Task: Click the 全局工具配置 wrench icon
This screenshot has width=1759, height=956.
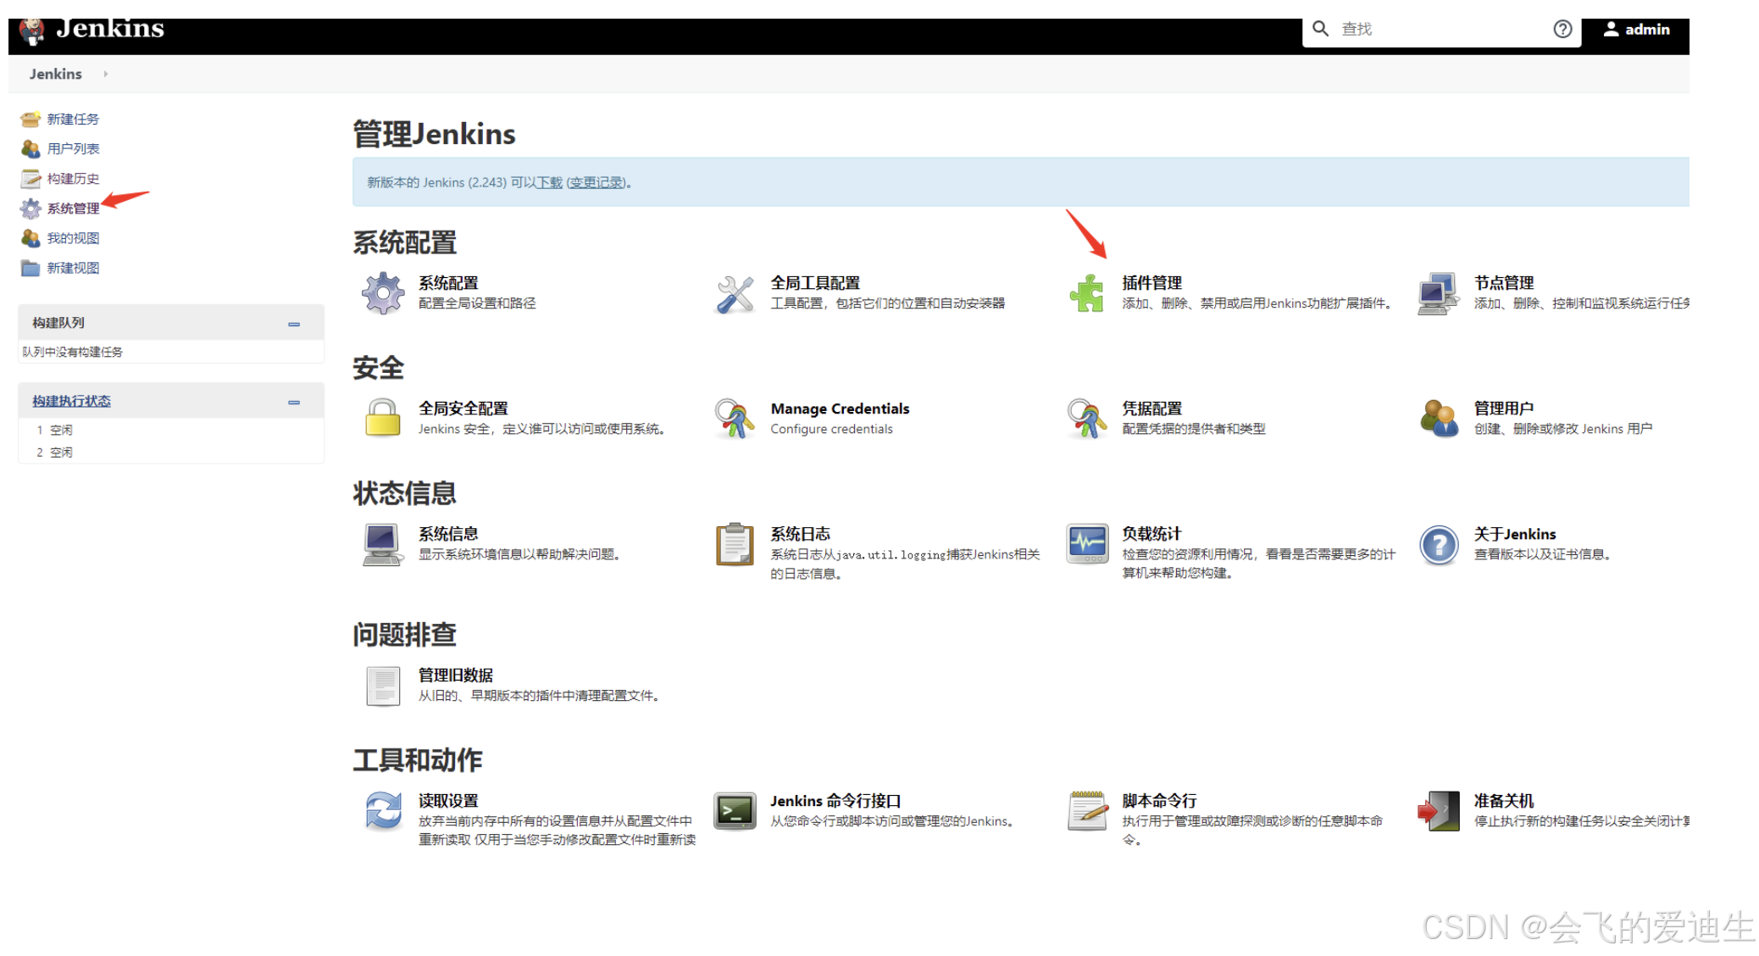Action: coord(735,293)
